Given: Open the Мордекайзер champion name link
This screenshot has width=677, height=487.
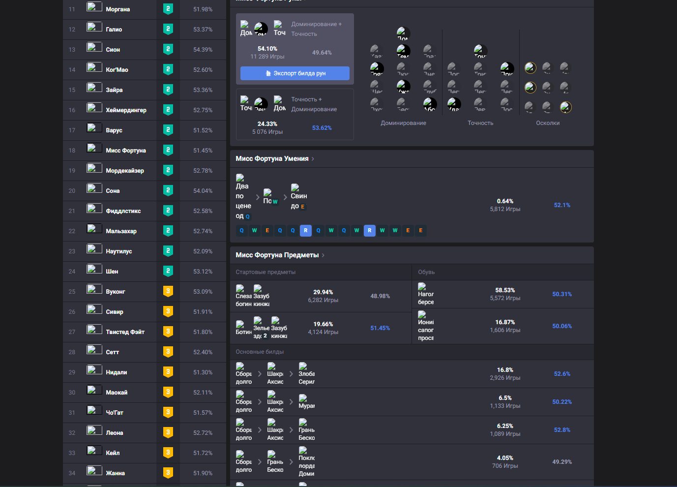Looking at the screenshot, I should click(125, 171).
